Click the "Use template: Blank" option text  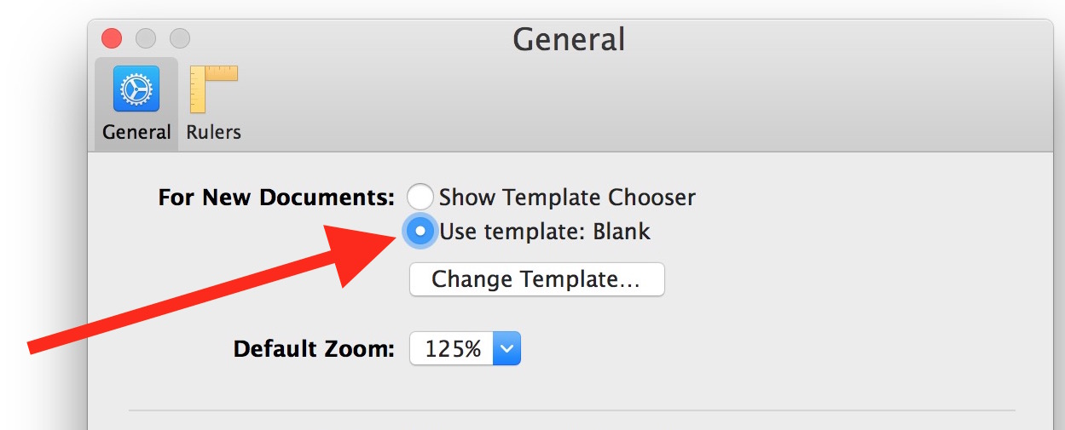tap(545, 231)
